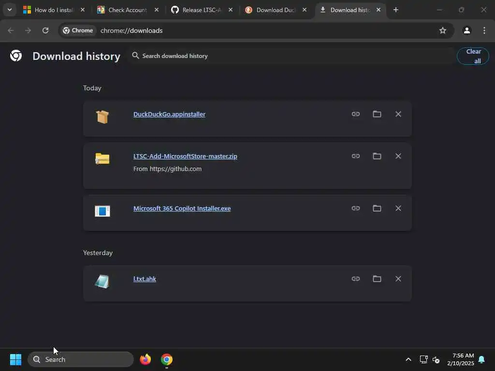This screenshot has height=371, width=495.
Task: Reload the downloads page
Action: tap(45, 30)
